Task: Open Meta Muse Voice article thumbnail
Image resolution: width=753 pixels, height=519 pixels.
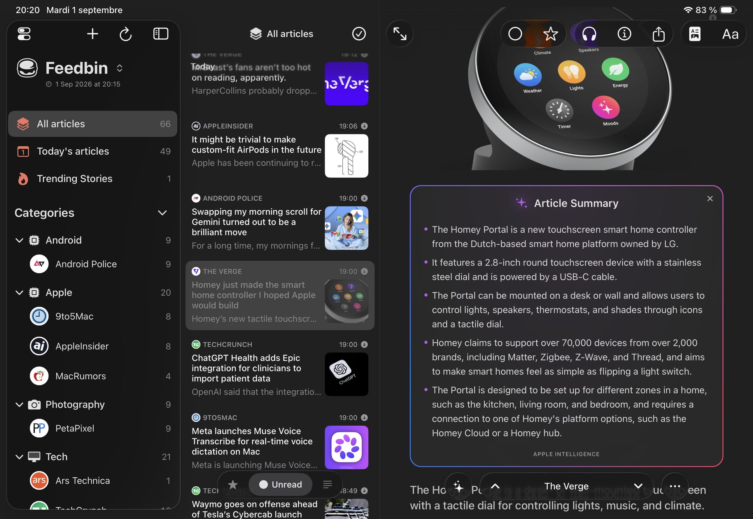Action: pos(346,447)
